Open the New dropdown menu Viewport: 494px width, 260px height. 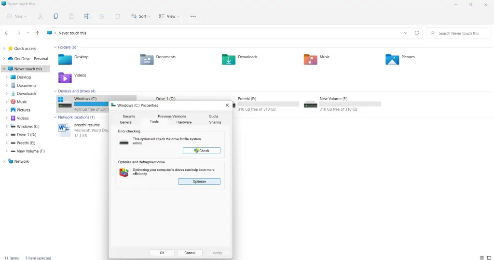tap(17, 16)
